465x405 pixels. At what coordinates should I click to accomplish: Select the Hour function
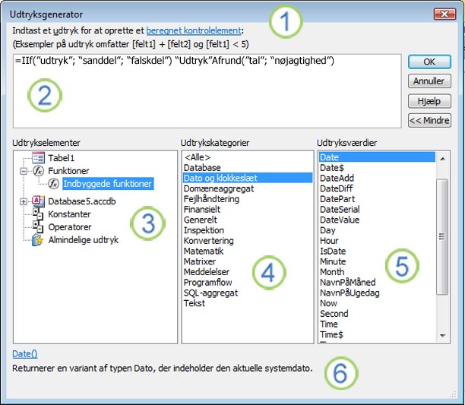(377, 240)
